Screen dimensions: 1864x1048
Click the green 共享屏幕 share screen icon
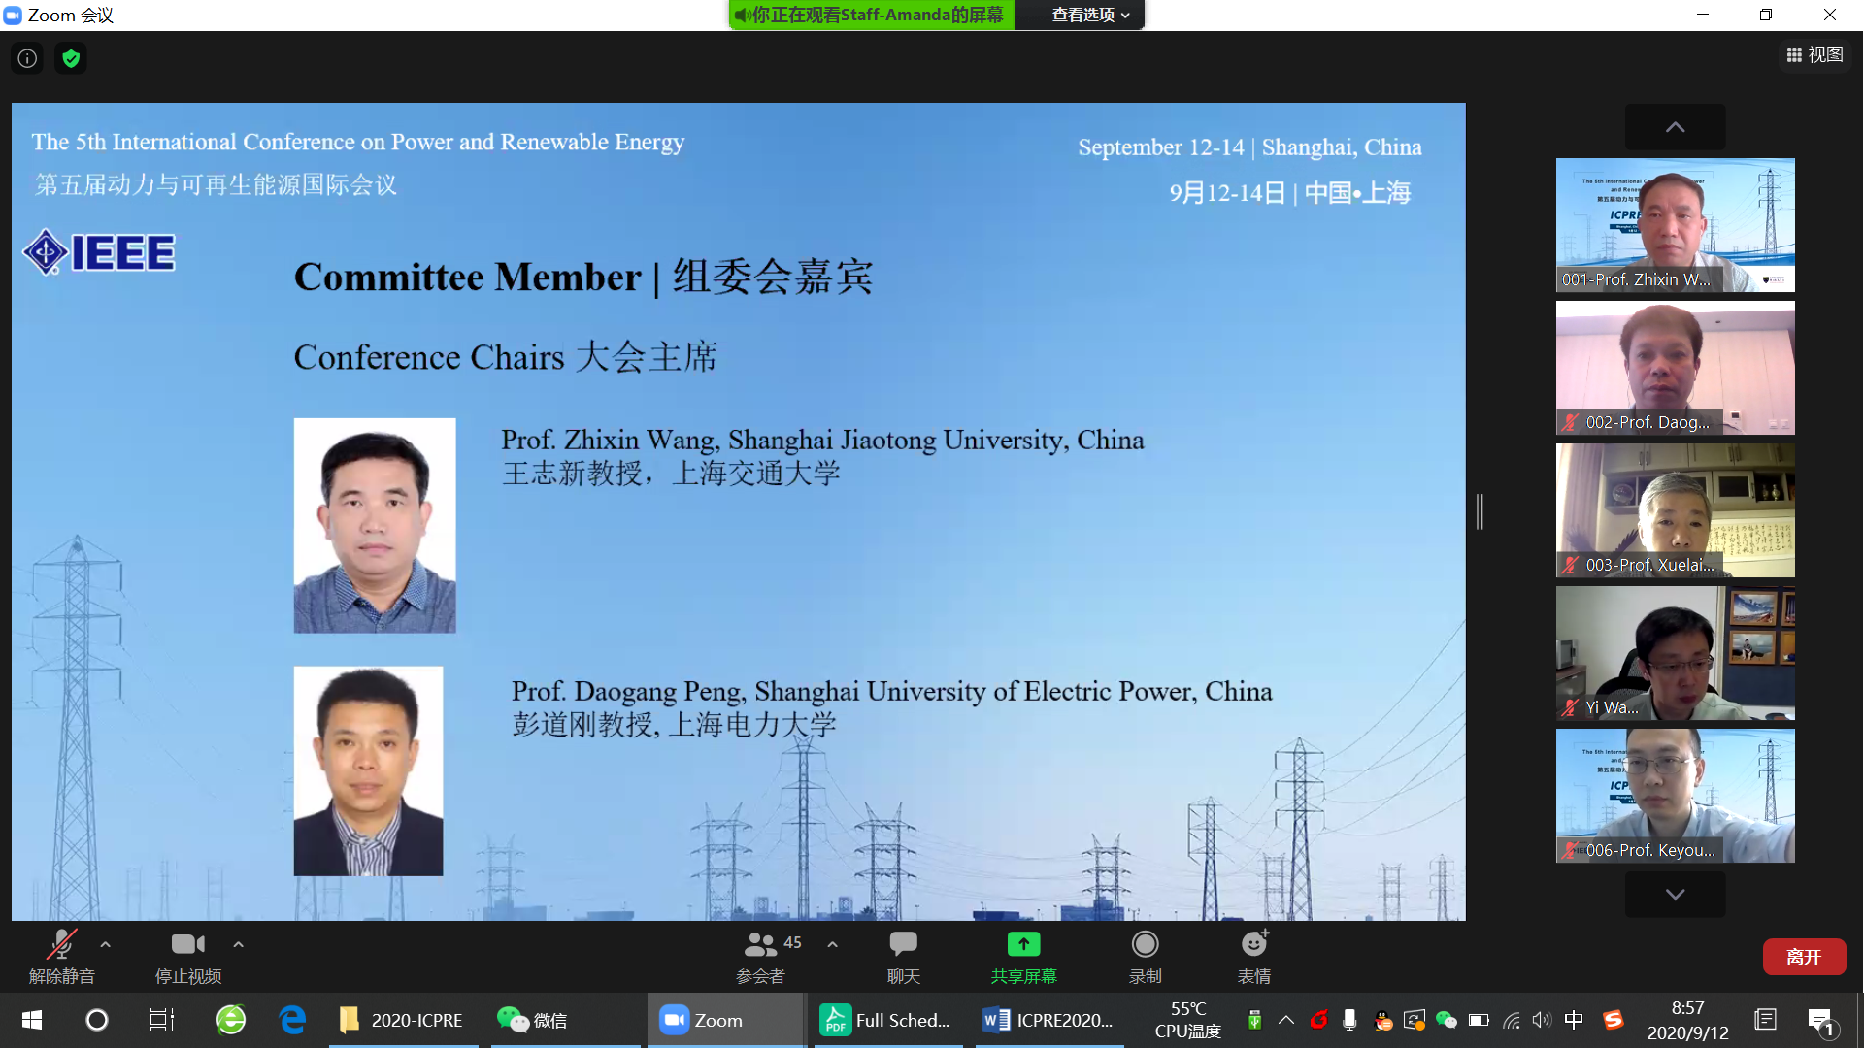point(1023,945)
